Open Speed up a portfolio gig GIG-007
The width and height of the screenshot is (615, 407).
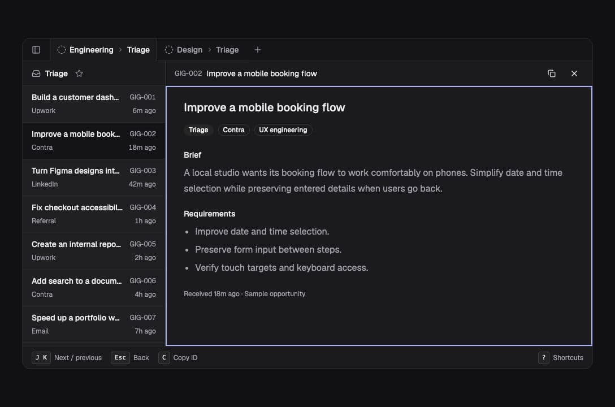94,324
